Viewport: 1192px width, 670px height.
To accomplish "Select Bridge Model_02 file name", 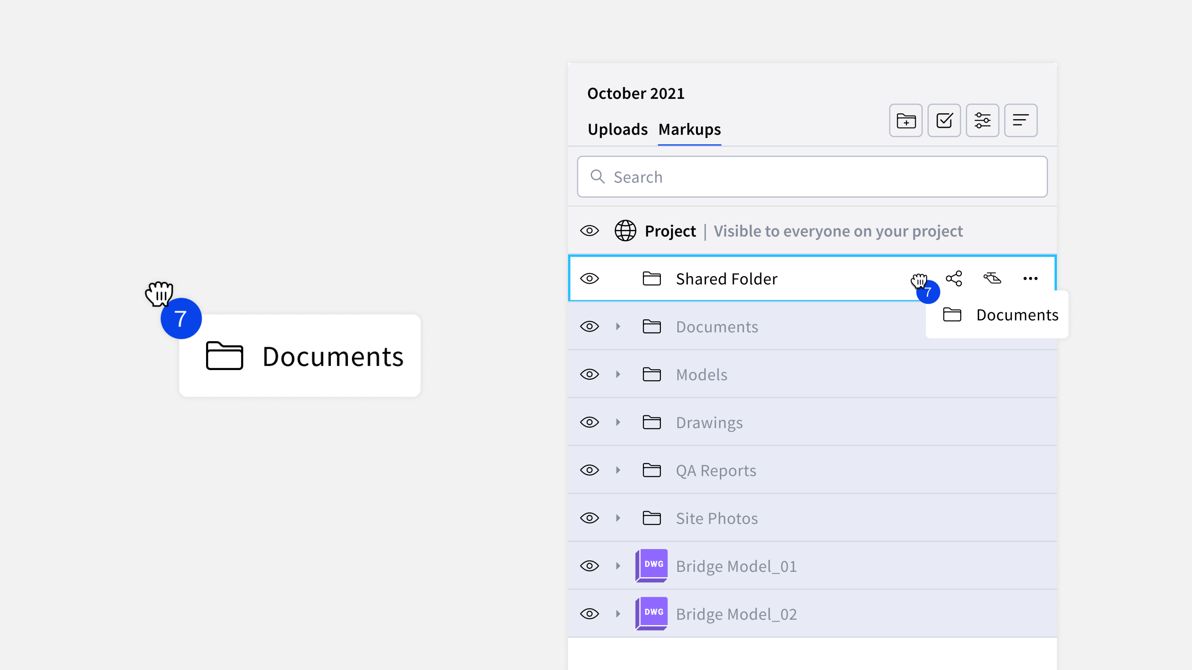I will (736, 614).
